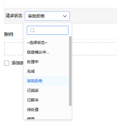
Task: Click the 请求状态 field label
Action: (x=14, y=16)
